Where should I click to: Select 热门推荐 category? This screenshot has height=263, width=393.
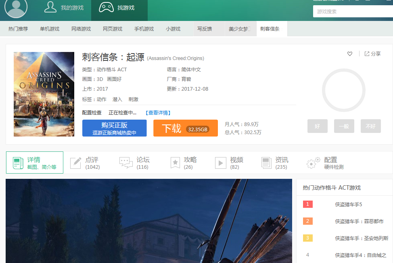(18, 29)
